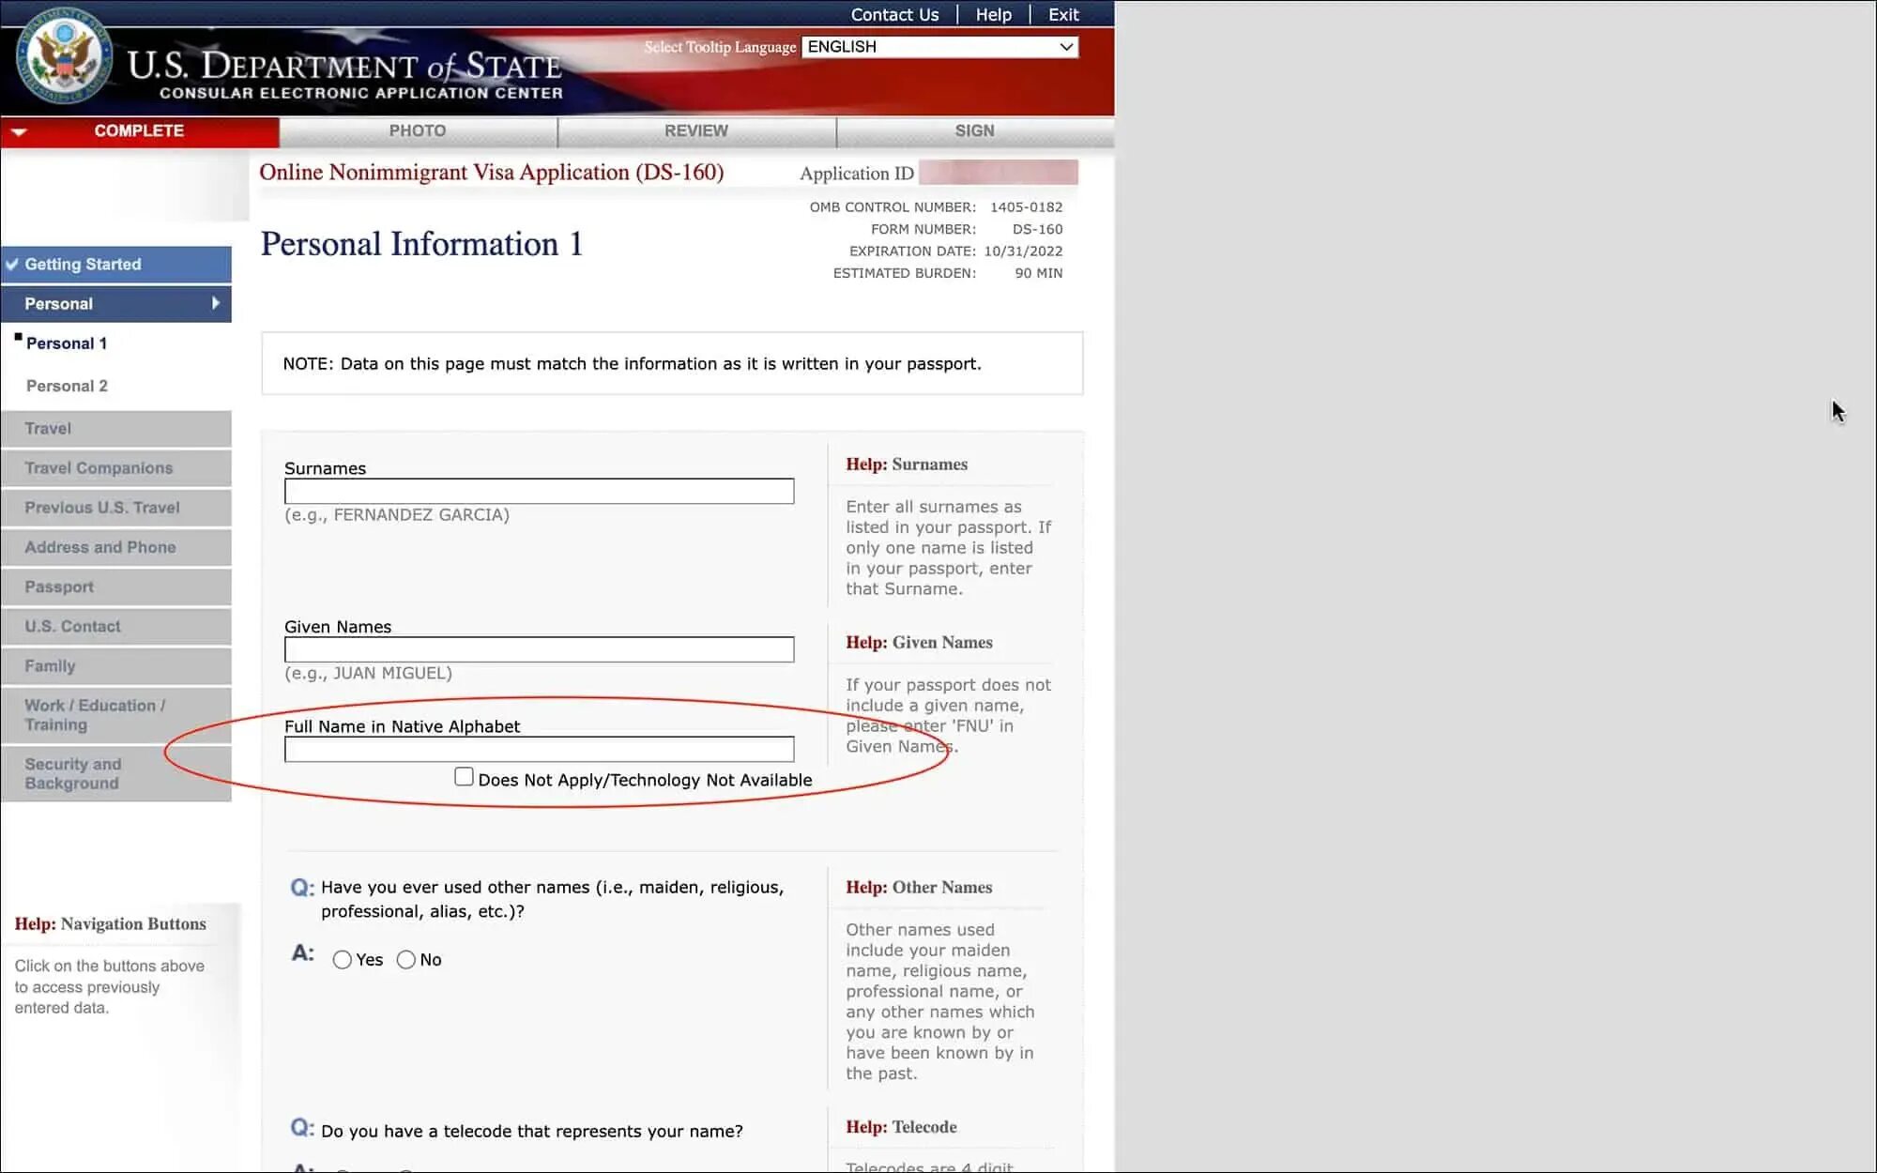This screenshot has width=1877, height=1173.
Task: Open Security and Background section
Action: tap(73, 773)
